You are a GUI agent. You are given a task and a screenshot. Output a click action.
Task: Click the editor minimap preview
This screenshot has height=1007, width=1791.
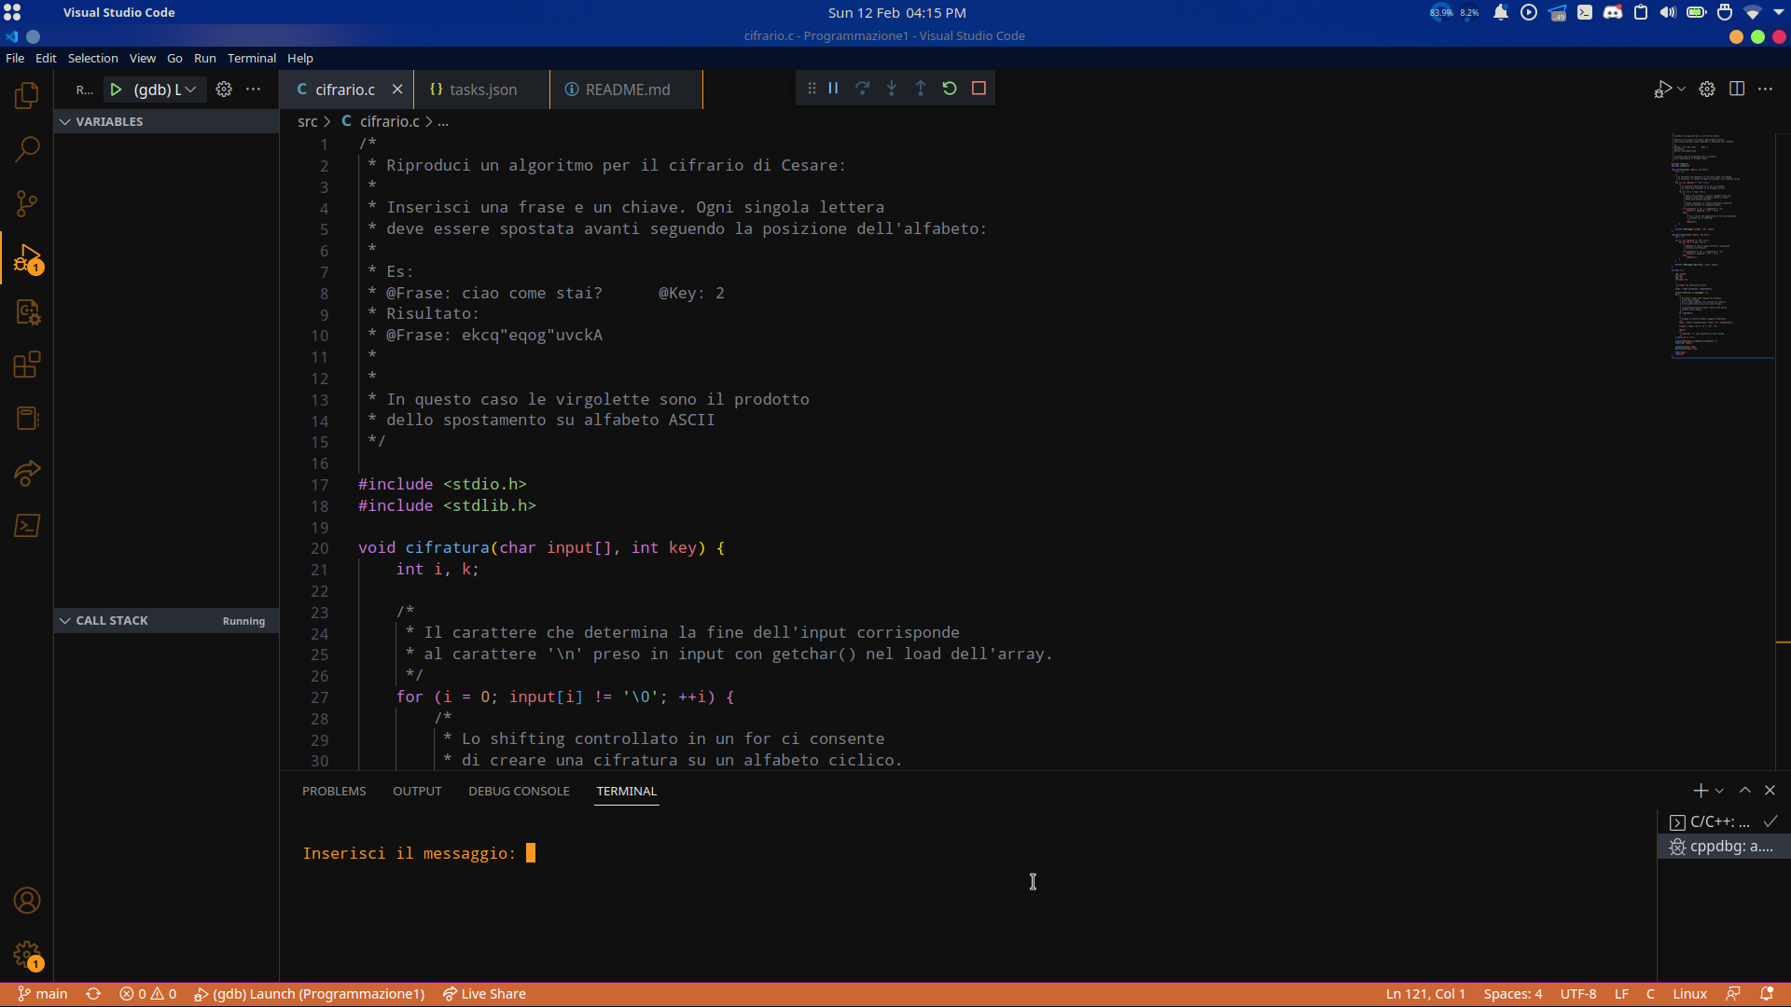pyautogui.click(x=1722, y=246)
